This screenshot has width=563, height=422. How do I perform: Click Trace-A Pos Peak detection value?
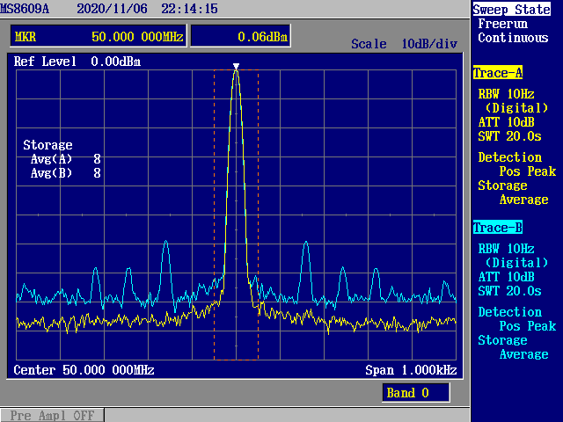coord(528,171)
